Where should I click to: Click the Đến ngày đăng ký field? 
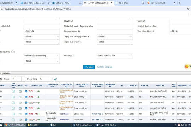115,31
